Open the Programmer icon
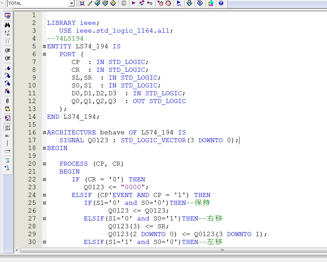 [x=200, y=3]
